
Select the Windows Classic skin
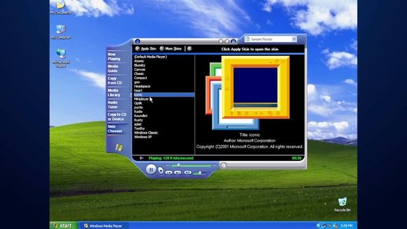146,133
